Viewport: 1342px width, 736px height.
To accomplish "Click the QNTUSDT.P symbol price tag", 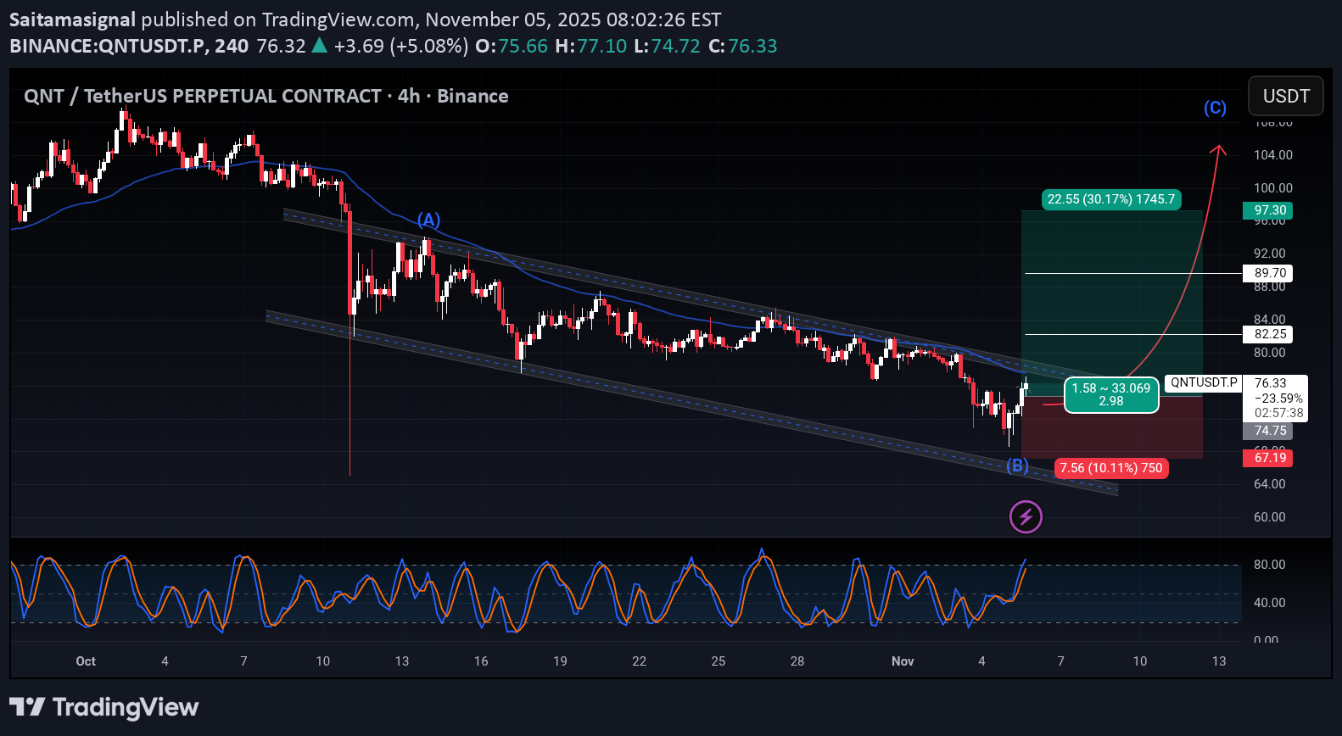I will point(1204,382).
